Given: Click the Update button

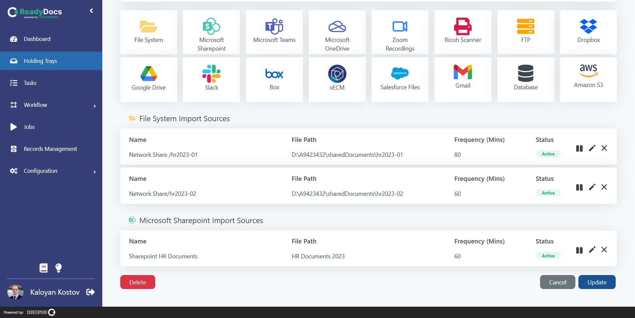Looking at the screenshot, I should 597,282.
